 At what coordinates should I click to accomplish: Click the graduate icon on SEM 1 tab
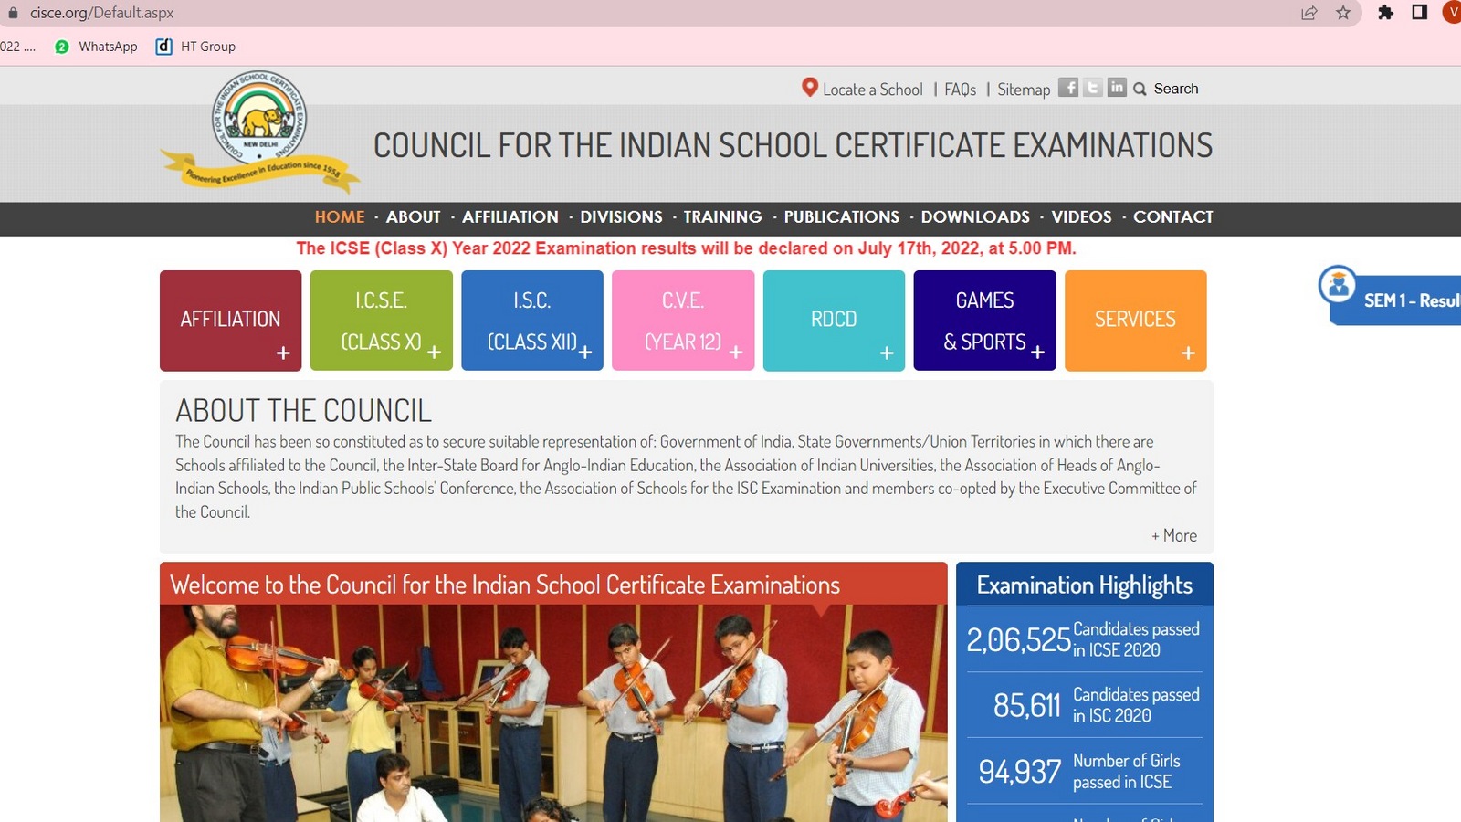click(x=1338, y=286)
